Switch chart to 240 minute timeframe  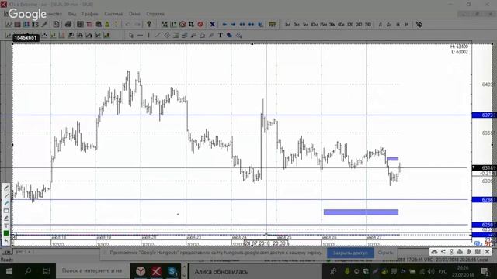[359, 24]
